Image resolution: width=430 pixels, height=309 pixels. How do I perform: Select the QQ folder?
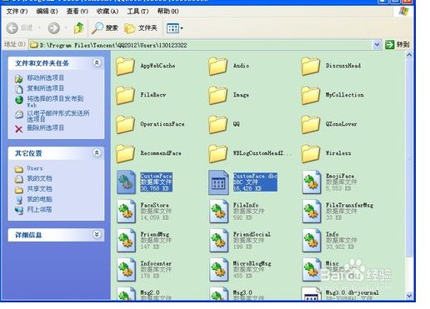(224, 124)
